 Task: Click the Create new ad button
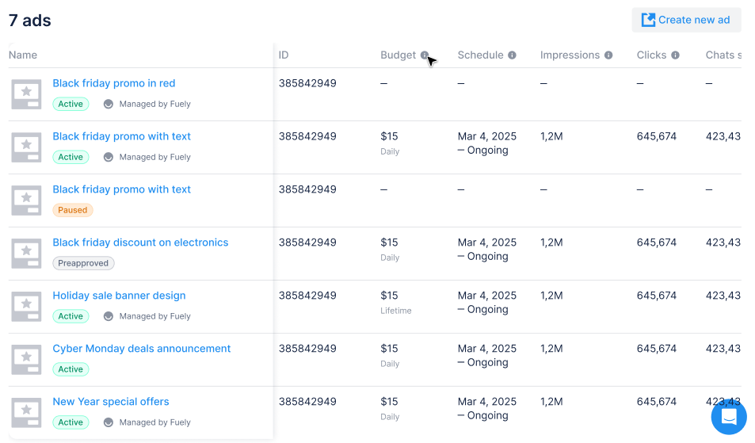[x=686, y=20]
